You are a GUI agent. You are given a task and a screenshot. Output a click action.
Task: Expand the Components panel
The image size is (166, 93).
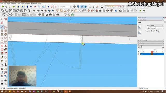[x=139, y=41]
